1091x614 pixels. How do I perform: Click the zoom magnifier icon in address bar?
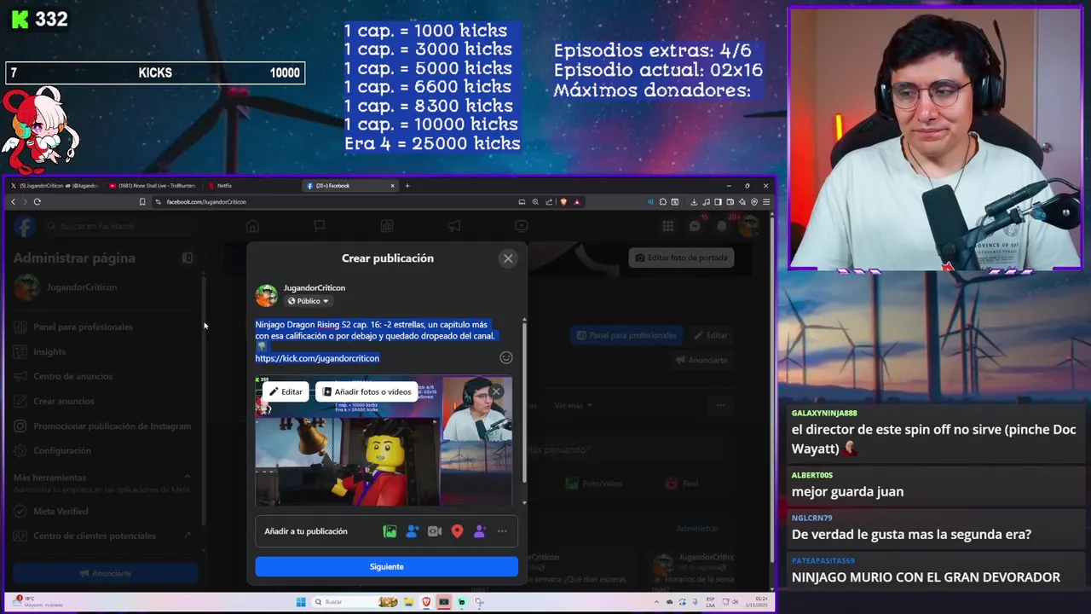535,202
